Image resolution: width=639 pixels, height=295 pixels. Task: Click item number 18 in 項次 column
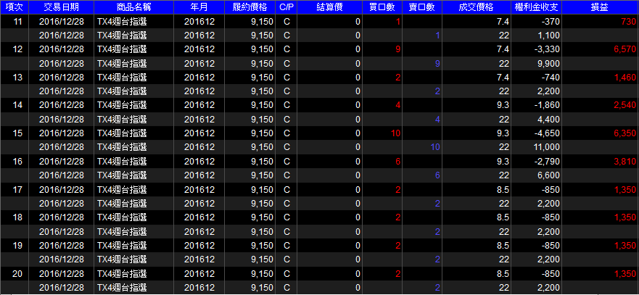pos(17,217)
